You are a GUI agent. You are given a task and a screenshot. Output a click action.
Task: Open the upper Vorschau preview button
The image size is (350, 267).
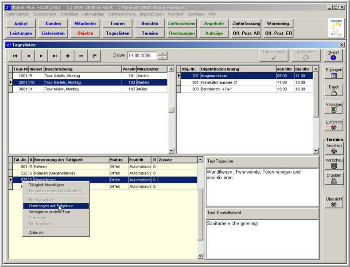pyautogui.click(x=334, y=107)
